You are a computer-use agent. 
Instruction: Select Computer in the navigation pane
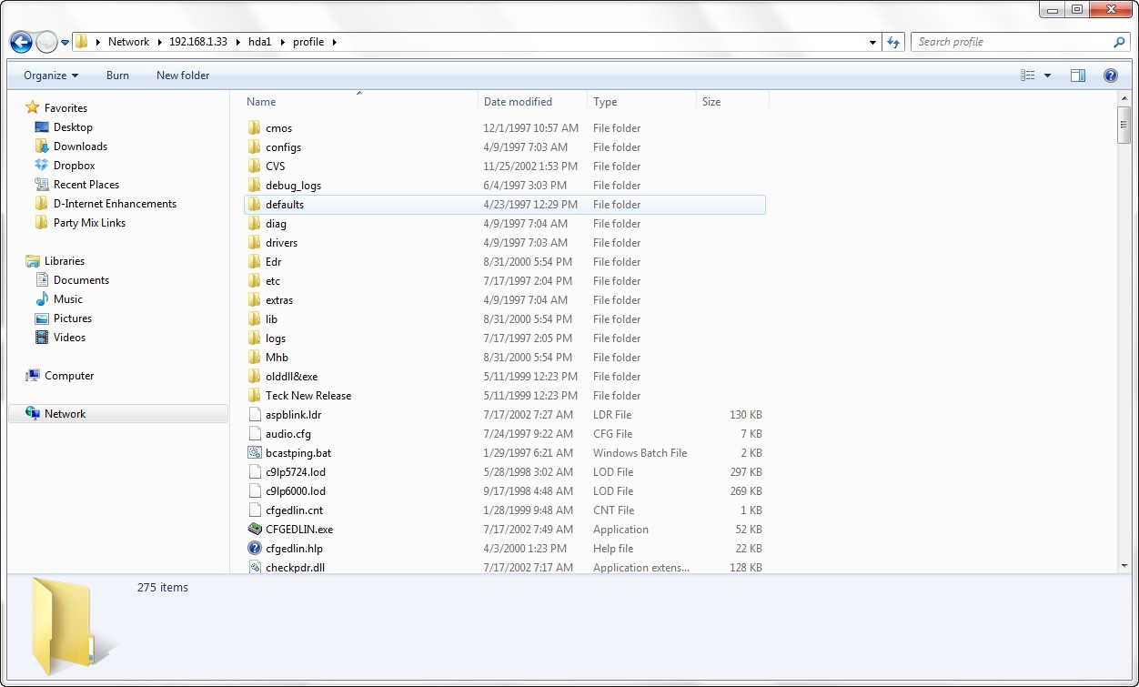tap(69, 376)
